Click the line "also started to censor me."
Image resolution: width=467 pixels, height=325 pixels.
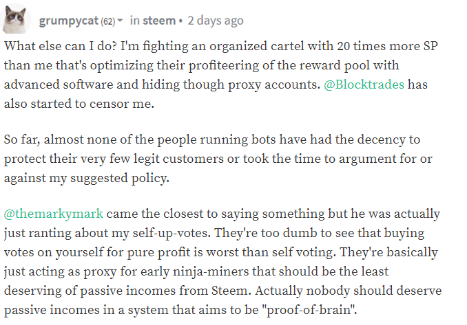79,104
